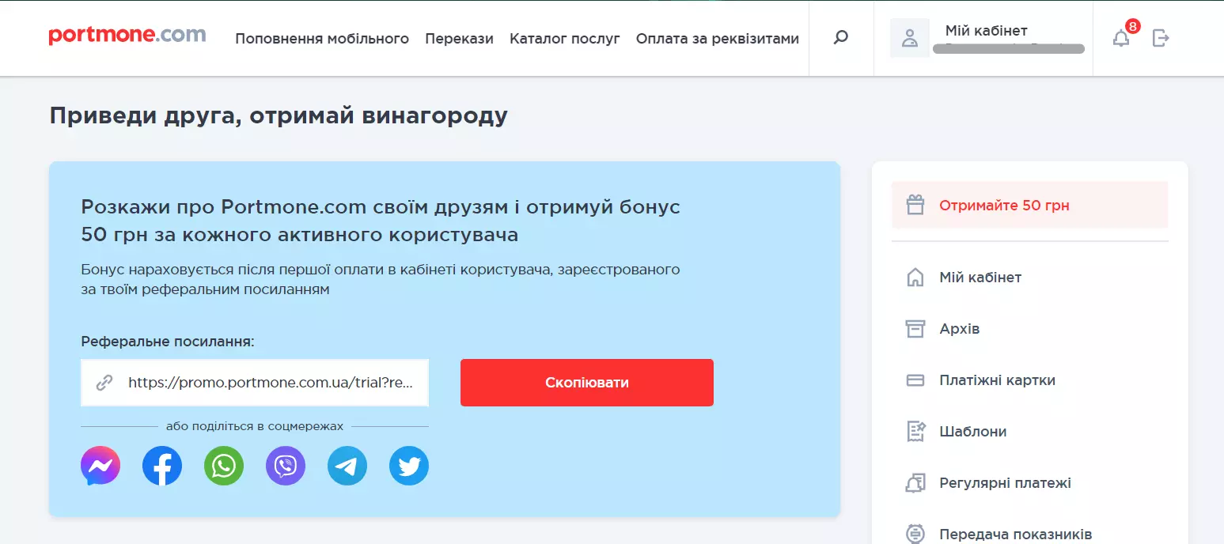Screen dimensions: 1224x544
Task: Go to the Перекази section
Action: coord(459,37)
